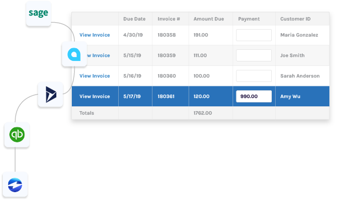Select invoice number 180358

click(x=166, y=35)
